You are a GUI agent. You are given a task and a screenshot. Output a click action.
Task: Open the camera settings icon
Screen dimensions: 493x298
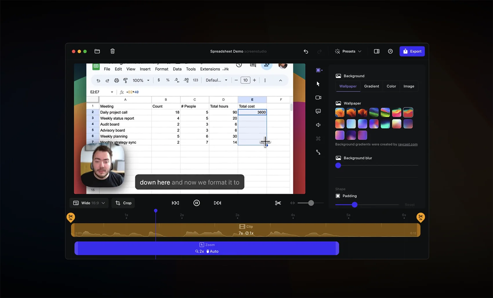coord(318,98)
